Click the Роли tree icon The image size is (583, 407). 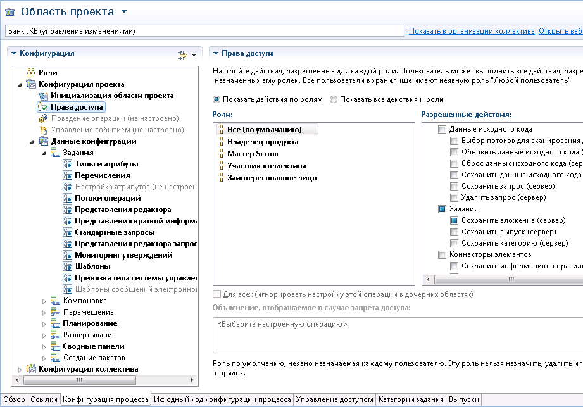point(31,73)
